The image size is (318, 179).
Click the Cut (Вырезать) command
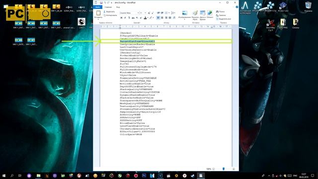(109, 12)
